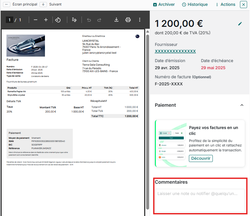
Task: Select the draw annotation tool
Action: click(74, 20)
